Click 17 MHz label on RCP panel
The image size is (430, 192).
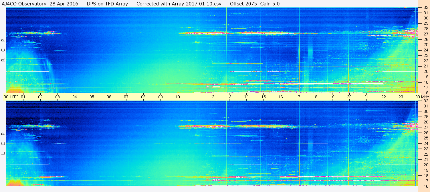pyautogui.click(x=426, y=87)
